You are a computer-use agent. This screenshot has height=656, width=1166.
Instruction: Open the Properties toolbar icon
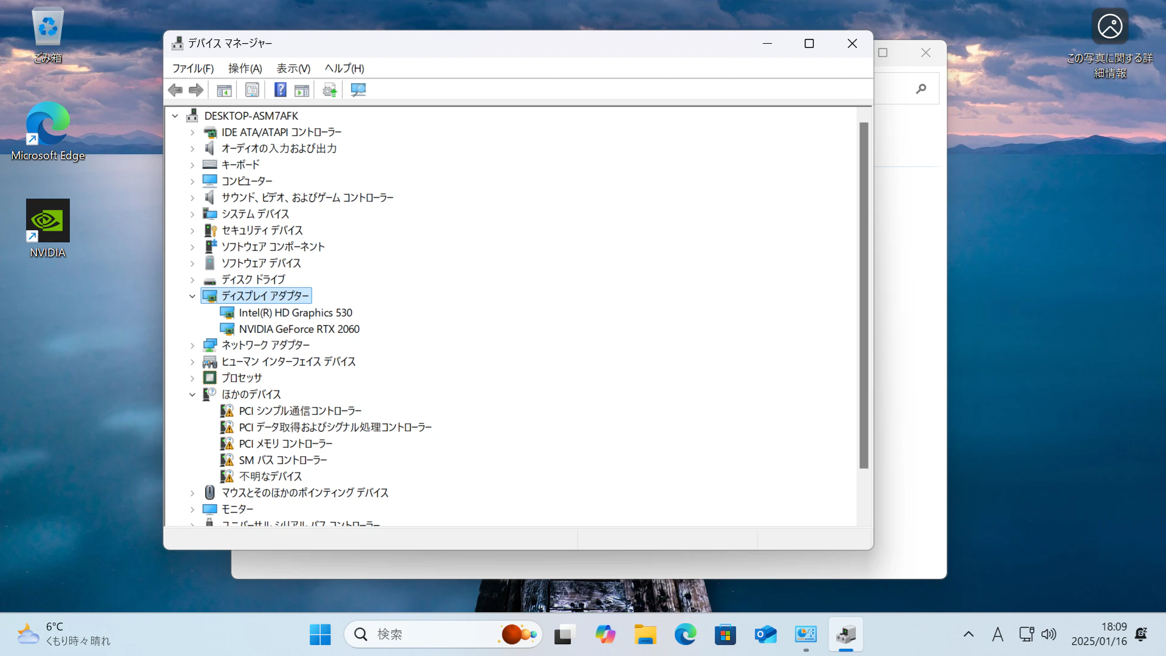point(252,91)
